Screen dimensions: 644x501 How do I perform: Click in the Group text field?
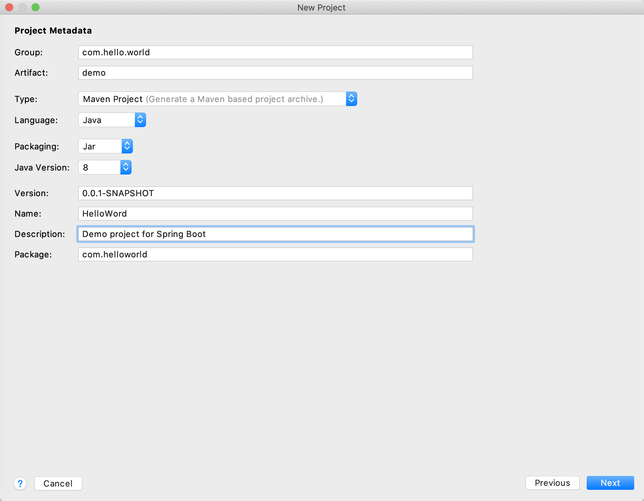pos(275,52)
